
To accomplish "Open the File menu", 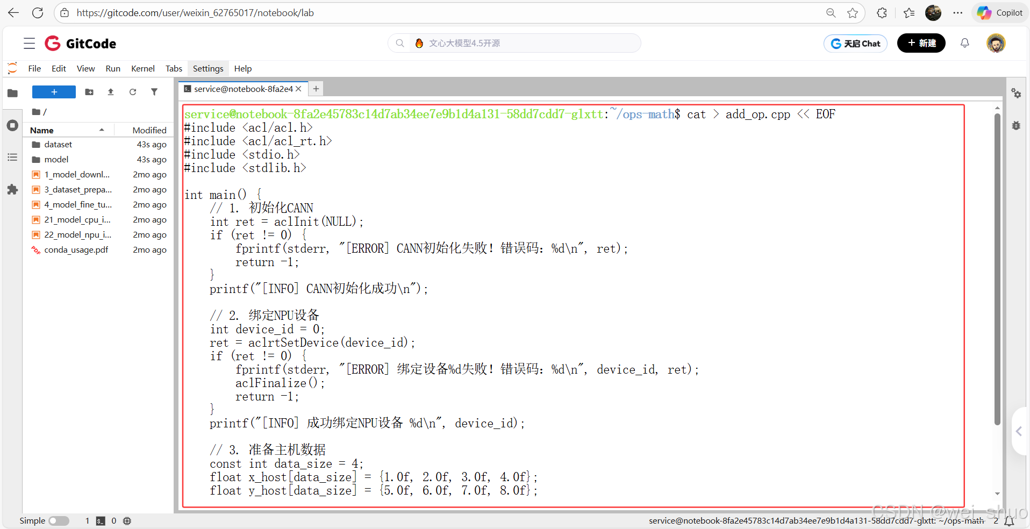I will point(34,69).
